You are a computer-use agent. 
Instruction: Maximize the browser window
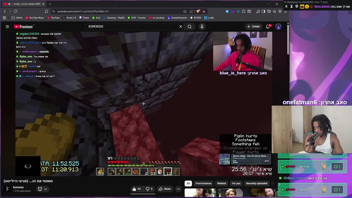coord(277,4)
